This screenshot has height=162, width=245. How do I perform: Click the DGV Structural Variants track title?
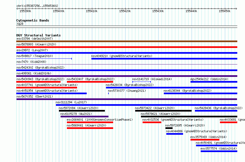[x=39, y=35]
